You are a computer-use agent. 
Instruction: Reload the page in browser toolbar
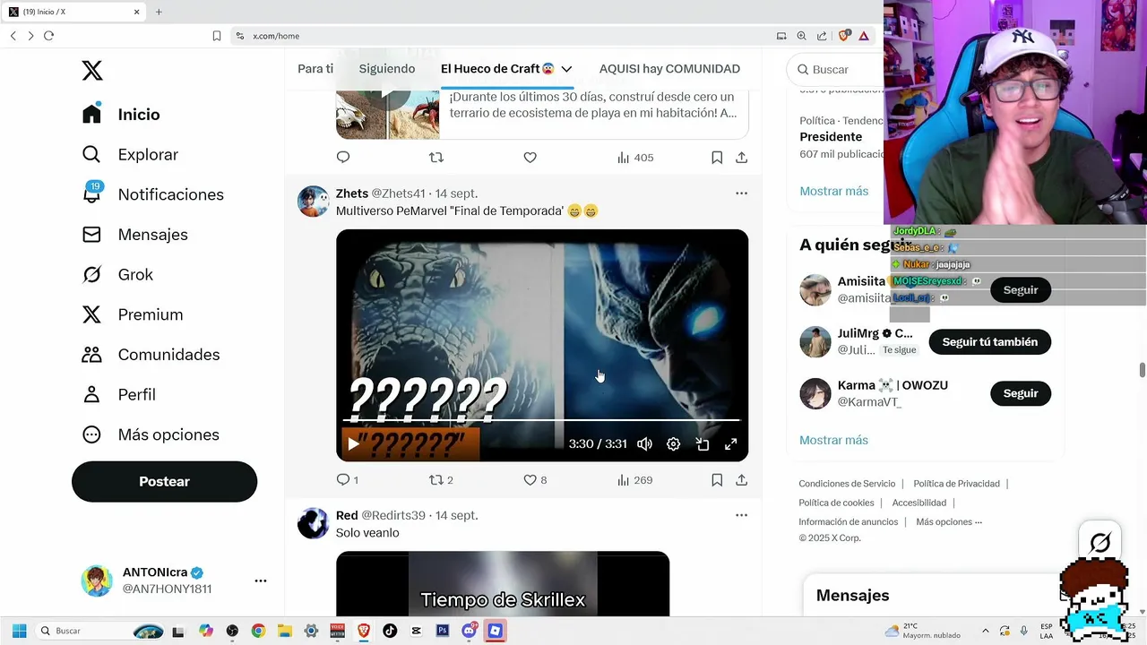click(x=48, y=36)
